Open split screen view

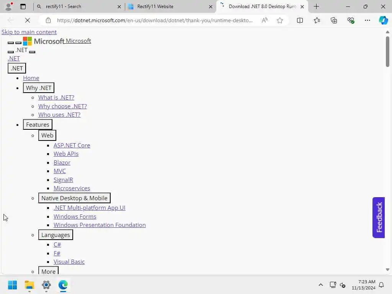(x=300, y=20)
